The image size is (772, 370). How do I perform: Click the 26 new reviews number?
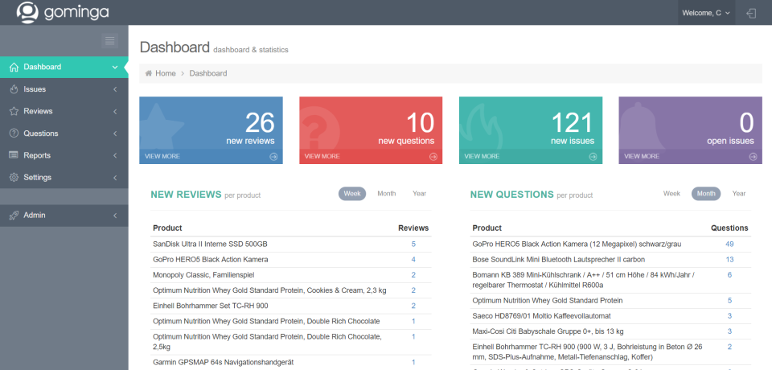[x=260, y=123]
